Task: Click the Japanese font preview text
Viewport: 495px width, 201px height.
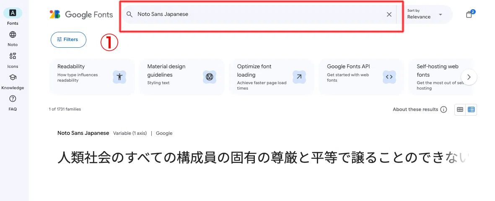Action: 264,157
